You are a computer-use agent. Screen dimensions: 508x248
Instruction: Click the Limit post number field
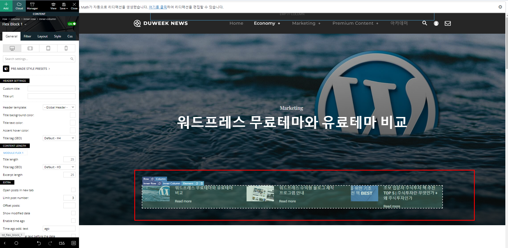[69, 198]
